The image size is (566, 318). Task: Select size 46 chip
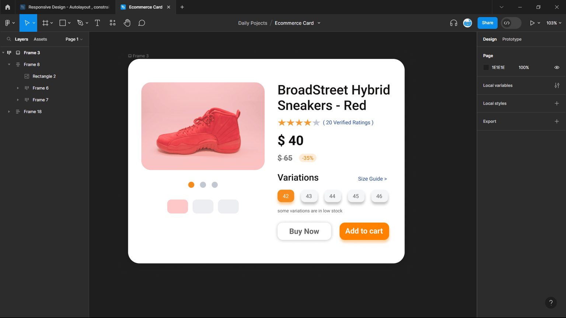tap(379, 196)
